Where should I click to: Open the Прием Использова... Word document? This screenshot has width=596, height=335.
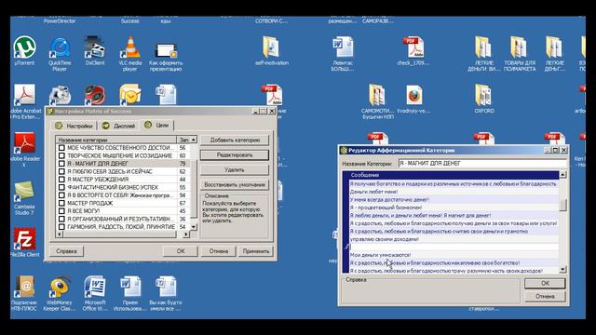pyautogui.click(x=130, y=288)
